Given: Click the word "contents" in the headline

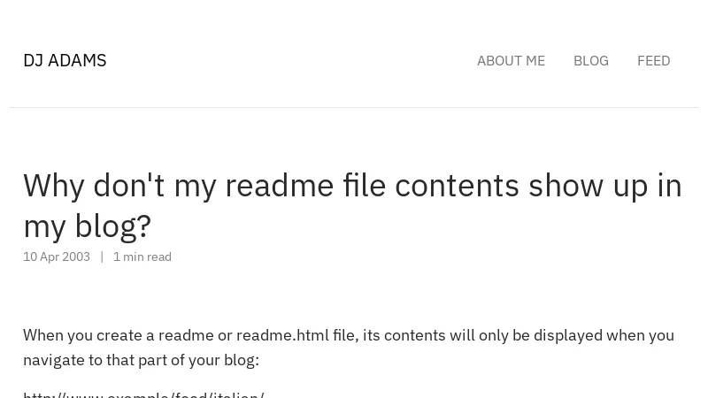Looking at the screenshot, I should click(x=457, y=186).
